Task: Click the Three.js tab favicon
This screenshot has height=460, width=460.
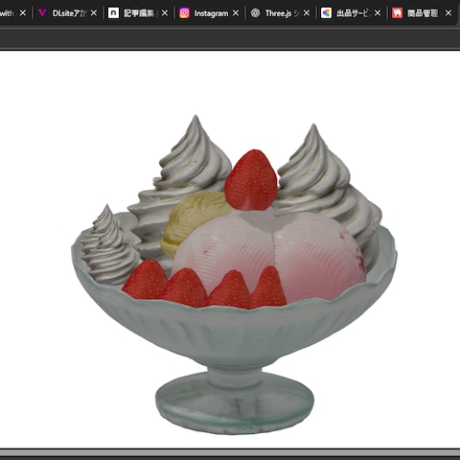Action: (x=255, y=13)
